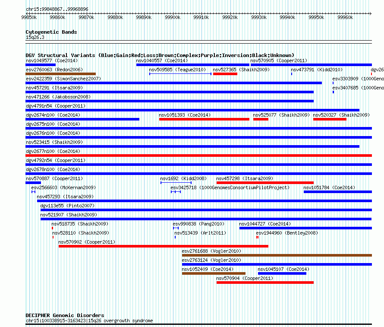Select the nsv570902 (Cooper2011) red loss bar
This screenshot has width=384, height=327.
[x=164, y=246]
